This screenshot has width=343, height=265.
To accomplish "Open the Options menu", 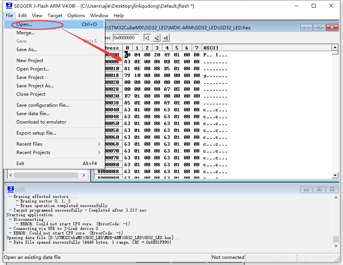I will [76, 16].
